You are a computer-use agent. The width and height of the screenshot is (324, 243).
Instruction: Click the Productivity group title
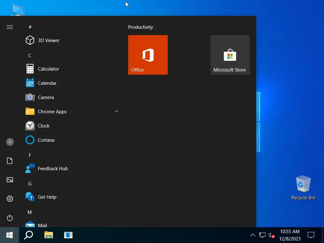coord(140,27)
